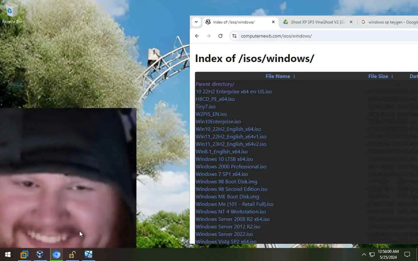Download 'Windows 98 Second Edition.iso'
This screenshot has height=261, width=418.
(x=232, y=189)
